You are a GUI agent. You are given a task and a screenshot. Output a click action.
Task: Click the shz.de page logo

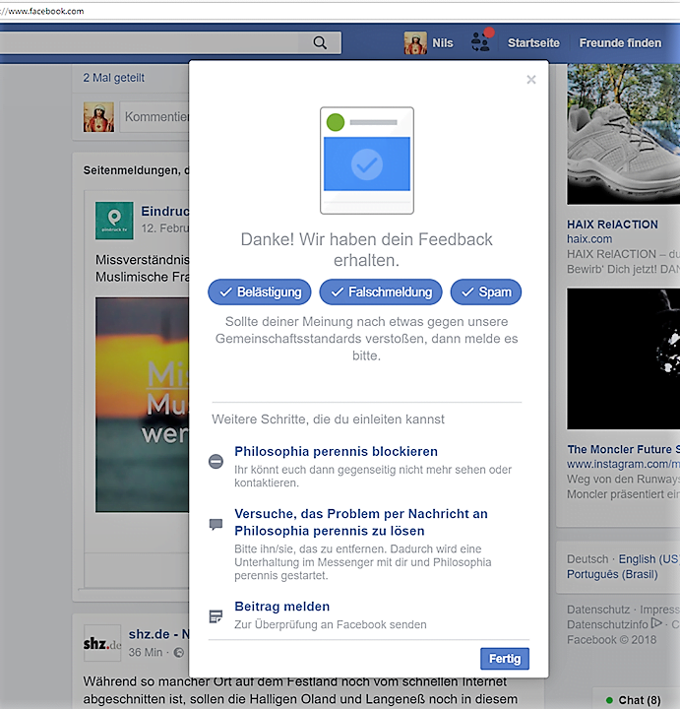[102, 642]
